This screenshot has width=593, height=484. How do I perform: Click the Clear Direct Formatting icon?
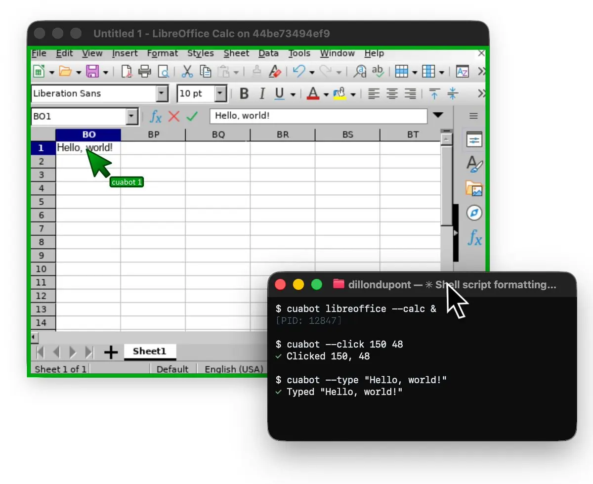click(x=275, y=72)
